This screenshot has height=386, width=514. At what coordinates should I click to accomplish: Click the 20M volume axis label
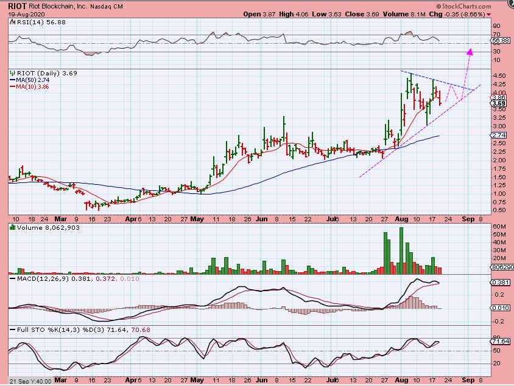499,258
